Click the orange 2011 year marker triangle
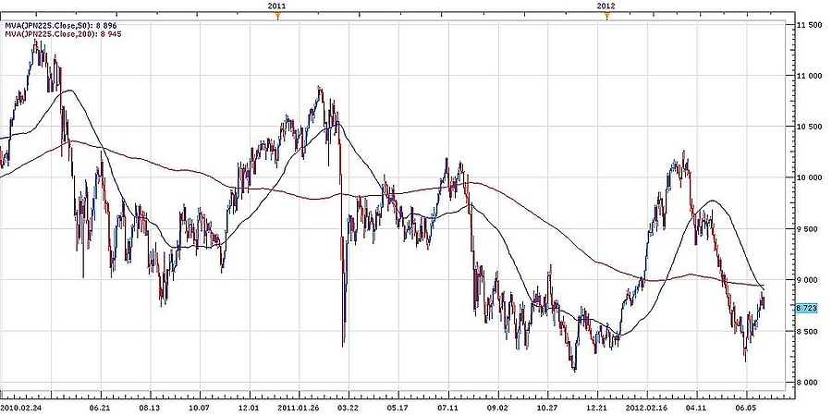This screenshot has width=832, height=415. click(x=277, y=17)
